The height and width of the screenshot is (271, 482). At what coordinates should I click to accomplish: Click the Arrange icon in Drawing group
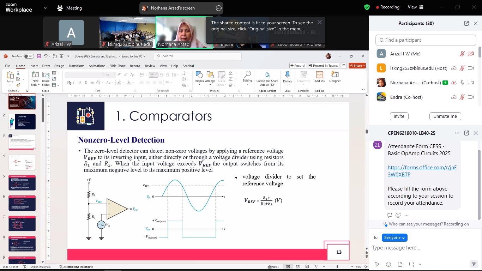[210, 75]
